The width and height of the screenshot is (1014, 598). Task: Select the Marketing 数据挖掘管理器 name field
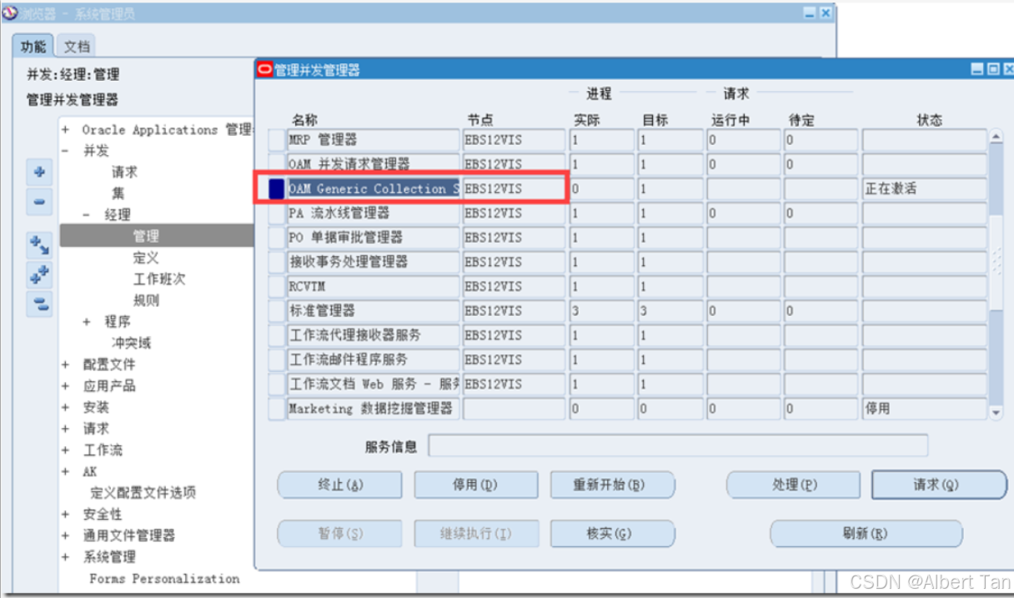point(373,409)
